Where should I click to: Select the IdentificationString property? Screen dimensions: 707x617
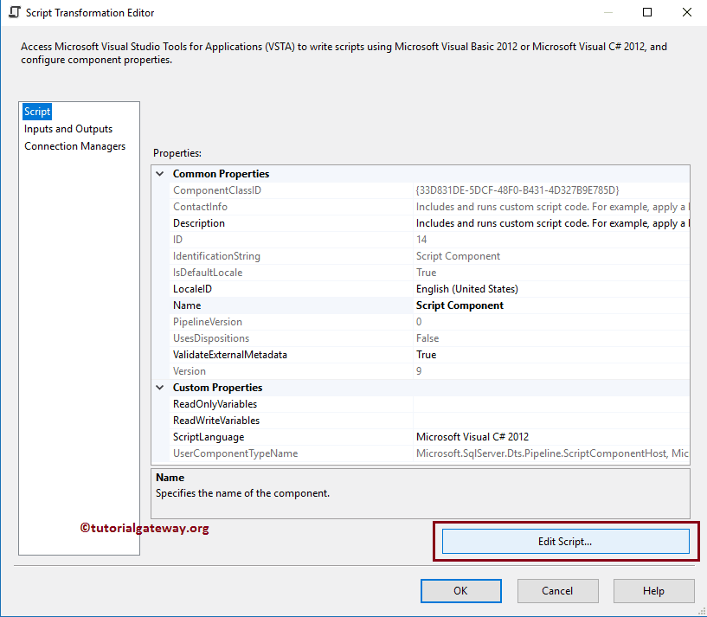point(216,256)
